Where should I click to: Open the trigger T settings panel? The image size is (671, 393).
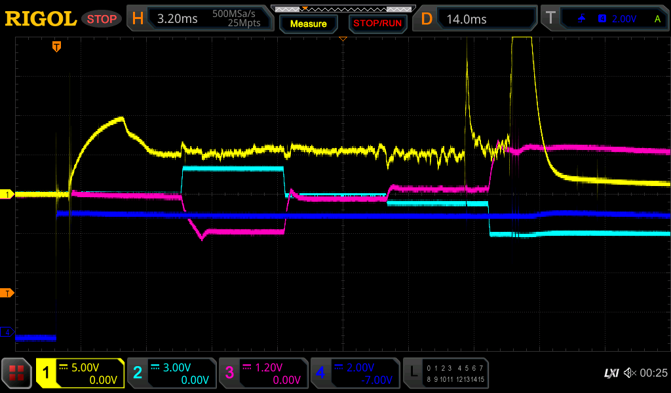point(604,19)
